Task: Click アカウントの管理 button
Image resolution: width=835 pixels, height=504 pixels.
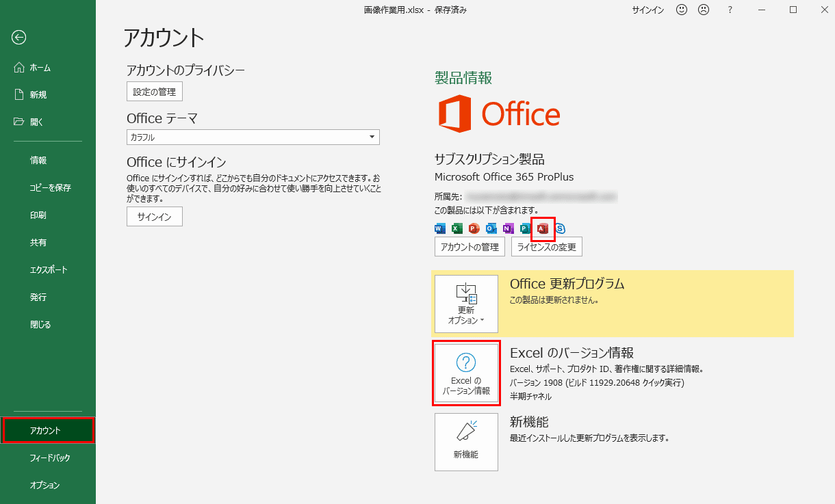Action: pyautogui.click(x=470, y=247)
